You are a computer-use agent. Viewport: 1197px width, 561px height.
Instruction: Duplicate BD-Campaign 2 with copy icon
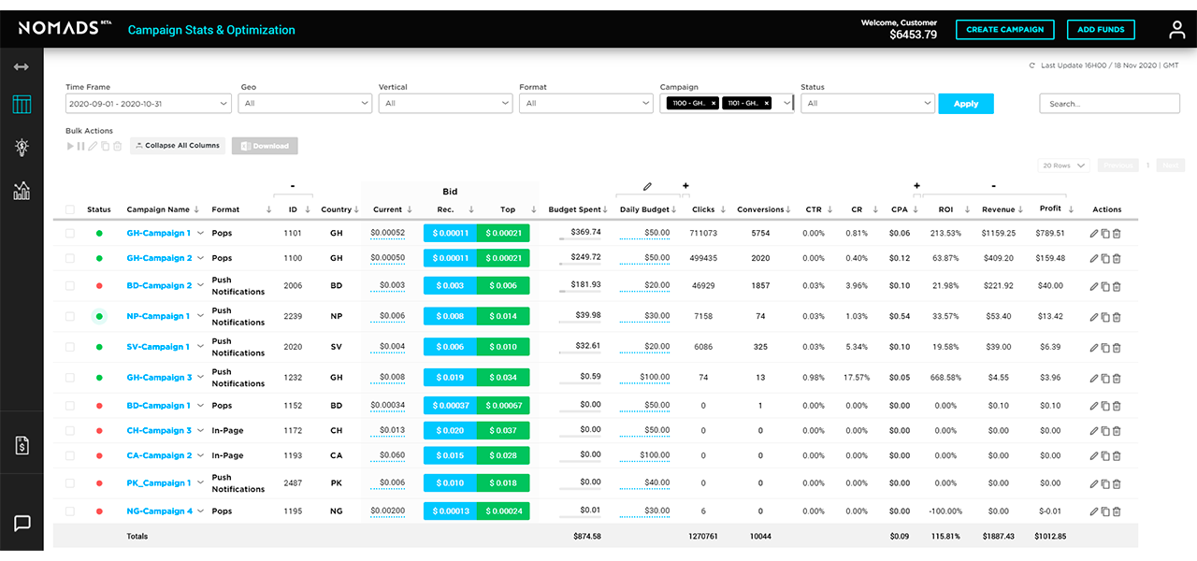click(x=1105, y=286)
